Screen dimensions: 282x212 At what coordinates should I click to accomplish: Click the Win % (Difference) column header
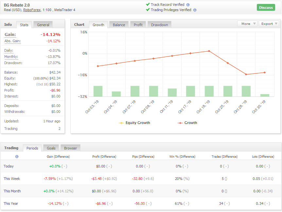click(182, 157)
